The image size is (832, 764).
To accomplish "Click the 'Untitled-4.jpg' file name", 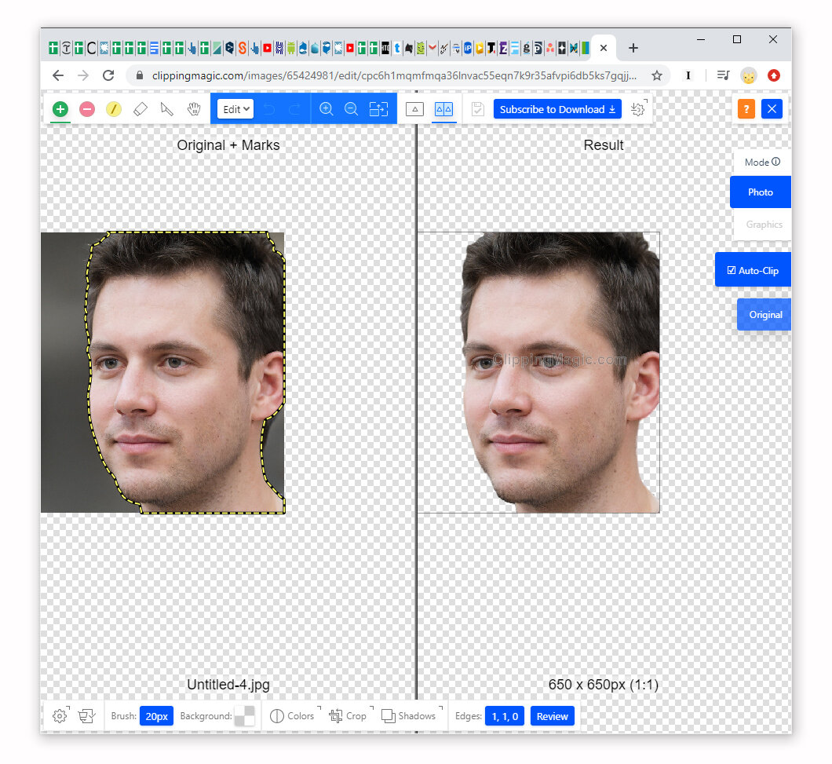I will pyautogui.click(x=228, y=685).
